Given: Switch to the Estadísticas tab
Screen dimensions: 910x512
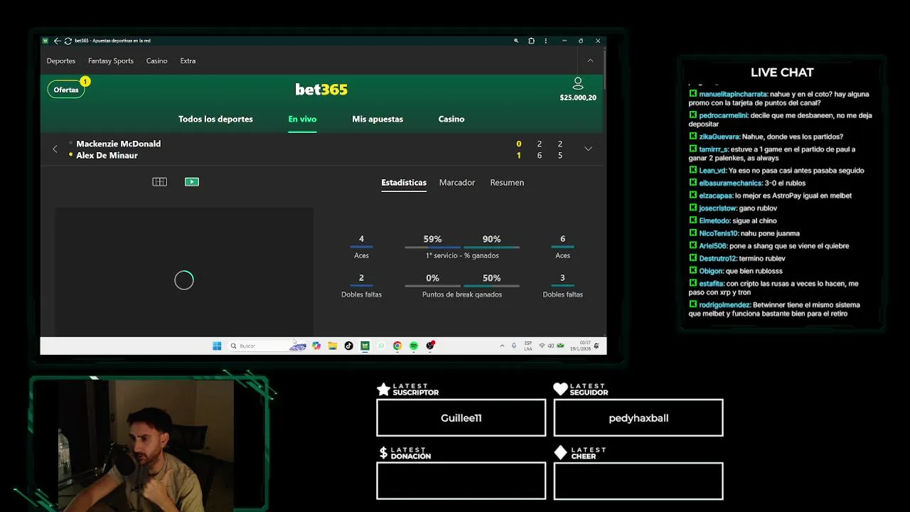Looking at the screenshot, I should pos(404,183).
